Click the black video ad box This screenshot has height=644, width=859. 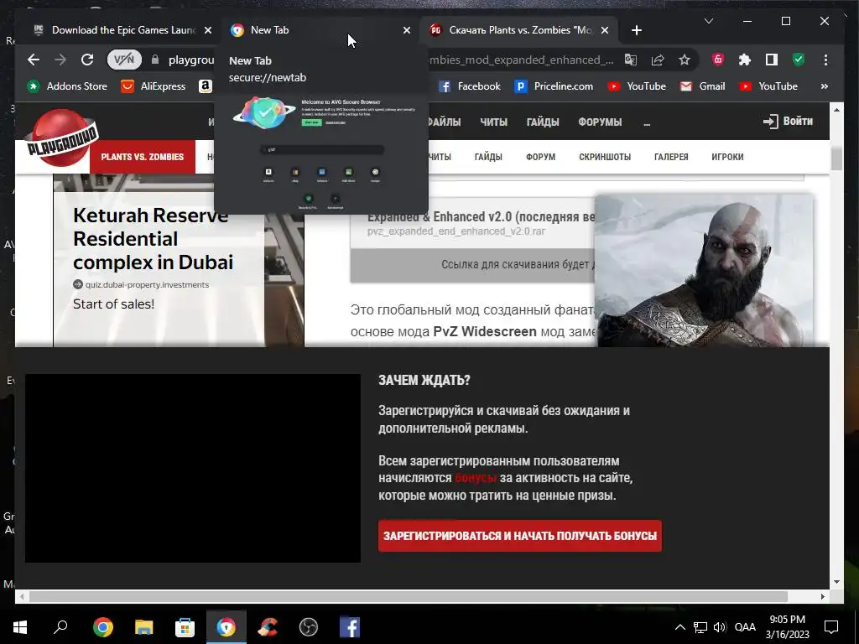pos(193,468)
